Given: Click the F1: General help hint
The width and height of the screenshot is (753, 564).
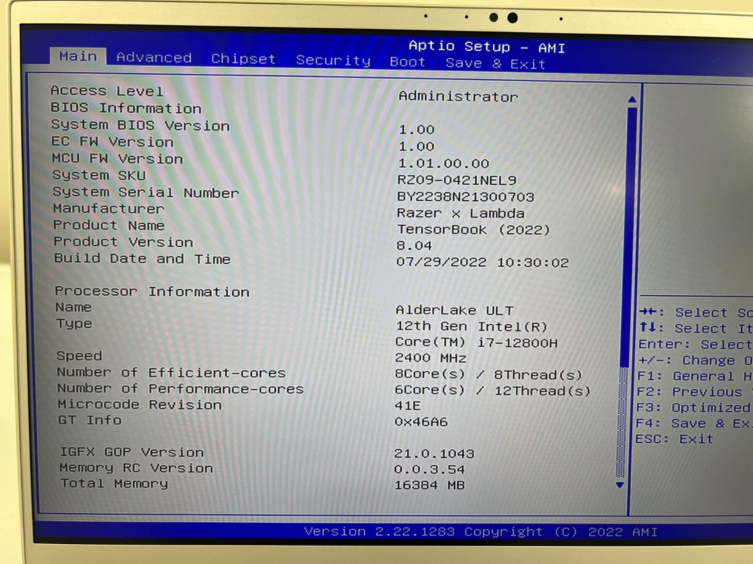Looking at the screenshot, I should point(695,376).
